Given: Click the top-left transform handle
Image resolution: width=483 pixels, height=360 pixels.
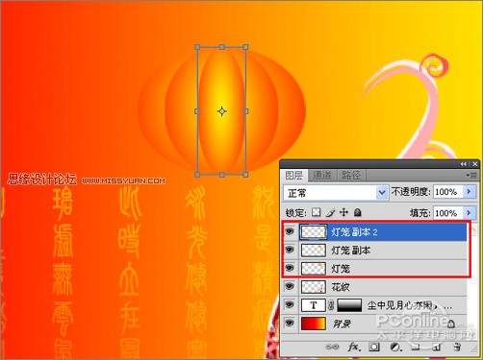Looking at the screenshot, I should 197,47.
